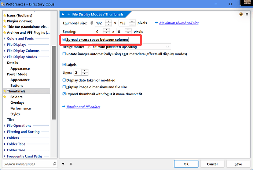Toggle Expand thumbnail with focus option
The width and height of the screenshot is (253, 170).
tap(64, 94)
